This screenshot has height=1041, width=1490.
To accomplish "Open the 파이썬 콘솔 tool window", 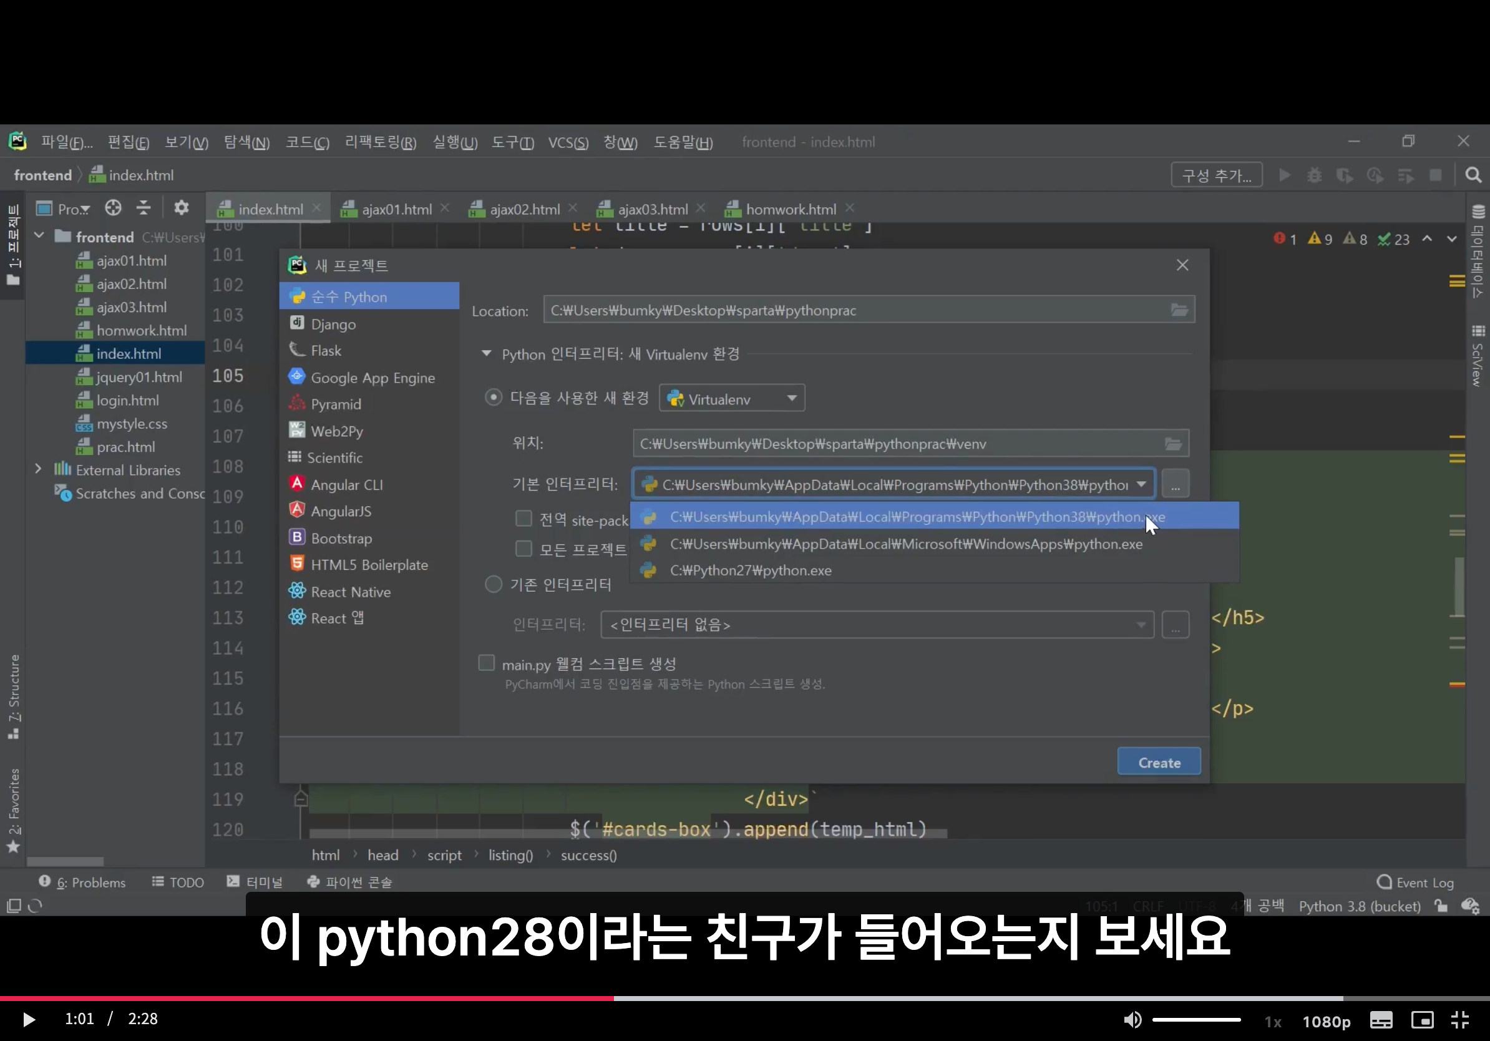I will pyautogui.click(x=350, y=882).
